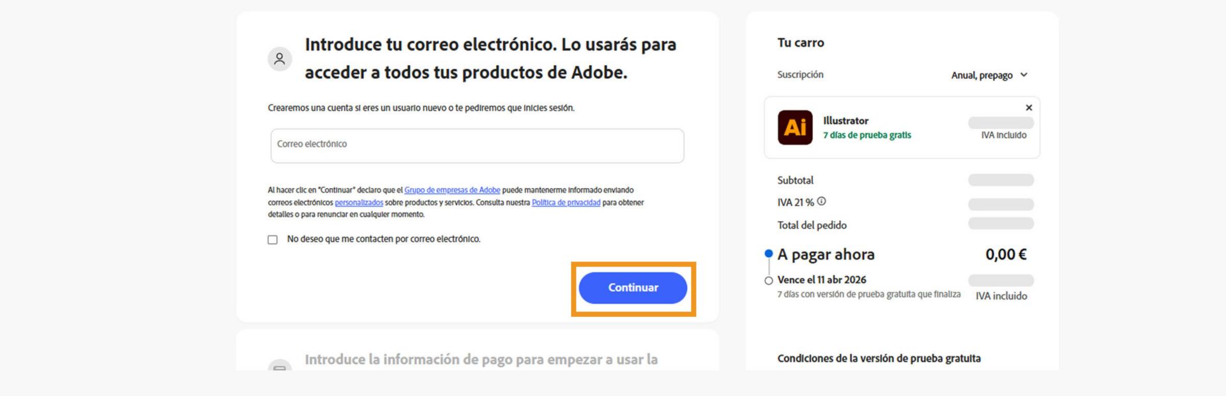This screenshot has height=396, width=1226.
Task: Click the circle marker beside Vence el 11 abr 2026
Action: [x=768, y=280]
